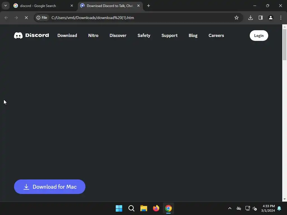
Task: Restore down the Chrome window
Action: point(268,6)
